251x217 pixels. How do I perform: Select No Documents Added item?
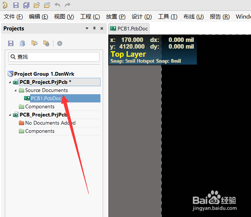(50, 123)
